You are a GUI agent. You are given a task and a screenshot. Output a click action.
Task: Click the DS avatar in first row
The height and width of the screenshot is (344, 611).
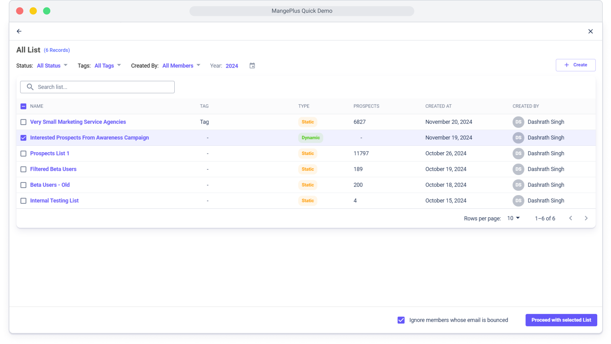[518, 122]
